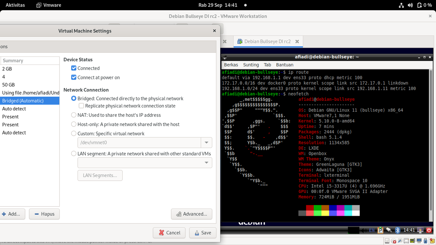The image size is (436, 245).
Task: Click the Hapus button
Action: [x=44, y=214]
